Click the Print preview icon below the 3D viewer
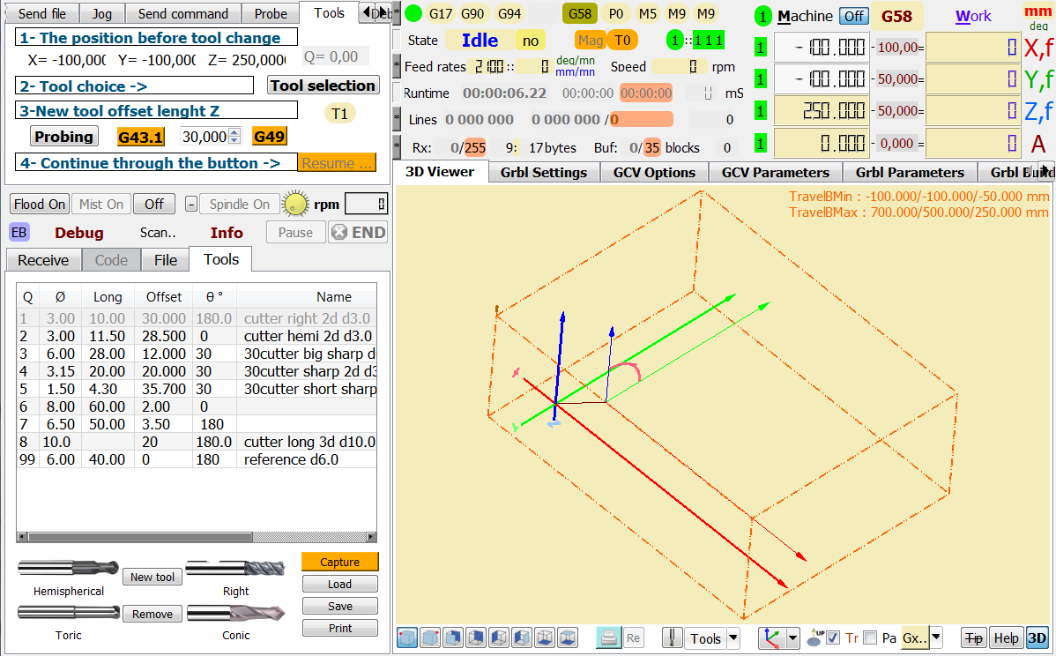This screenshot has height=656, width=1056. pyautogui.click(x=608, y=637)
